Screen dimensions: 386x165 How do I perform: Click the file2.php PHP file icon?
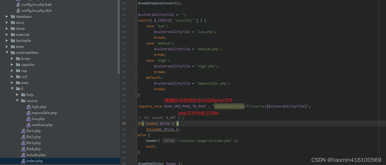[23, 137]
